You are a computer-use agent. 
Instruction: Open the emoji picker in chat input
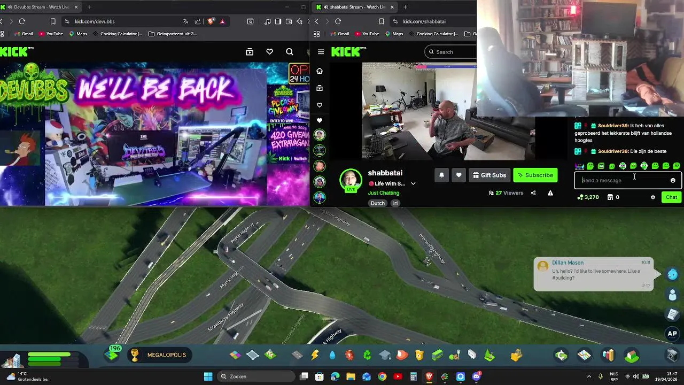[x=673, y=180]
